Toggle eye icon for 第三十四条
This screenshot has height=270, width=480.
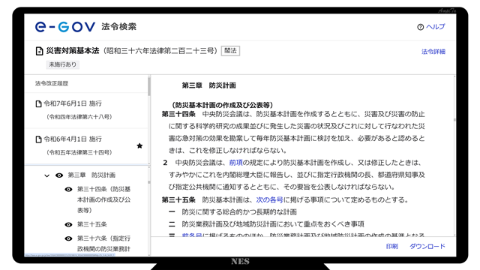[68, 190]
